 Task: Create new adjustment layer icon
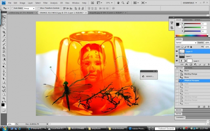click(x=195, y=64)
